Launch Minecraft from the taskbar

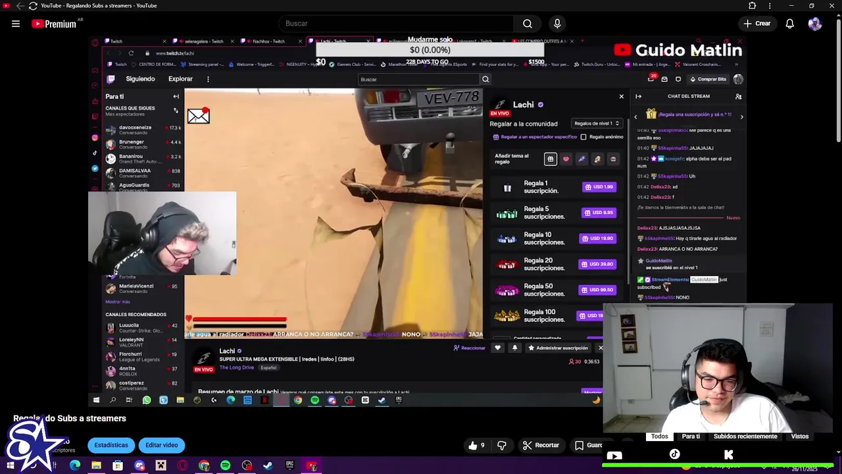click(x=161, y=465)
